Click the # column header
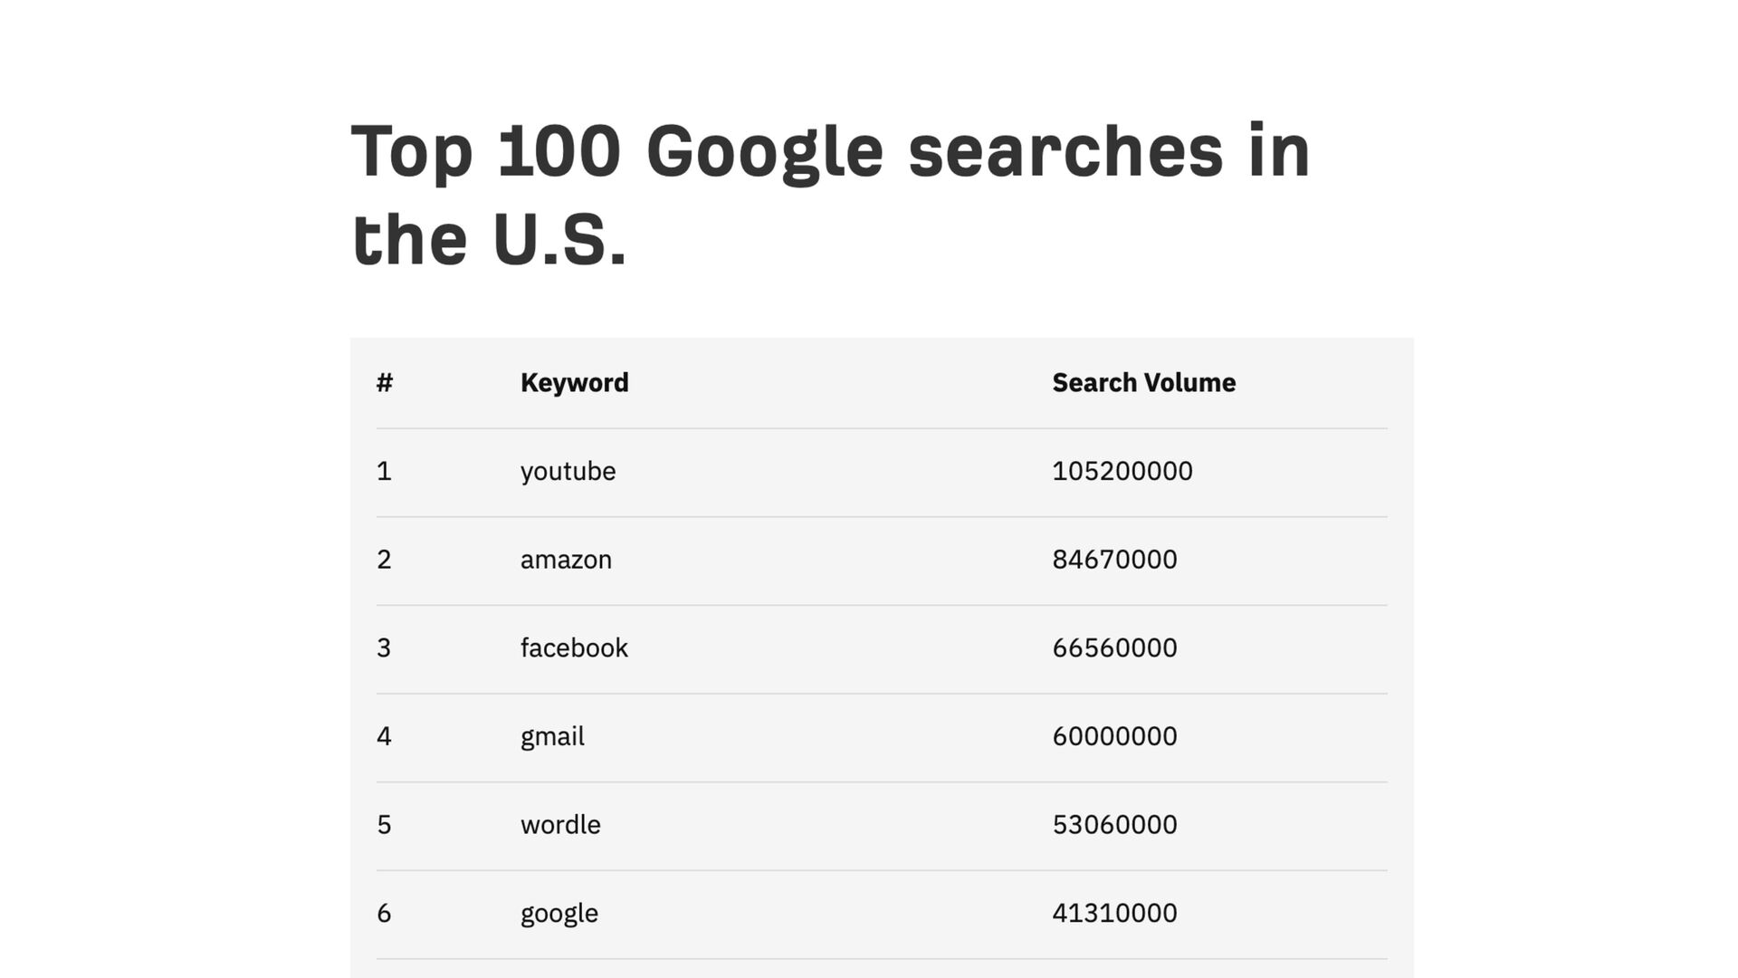1738x978 pixels. click(x=385, y=383)
